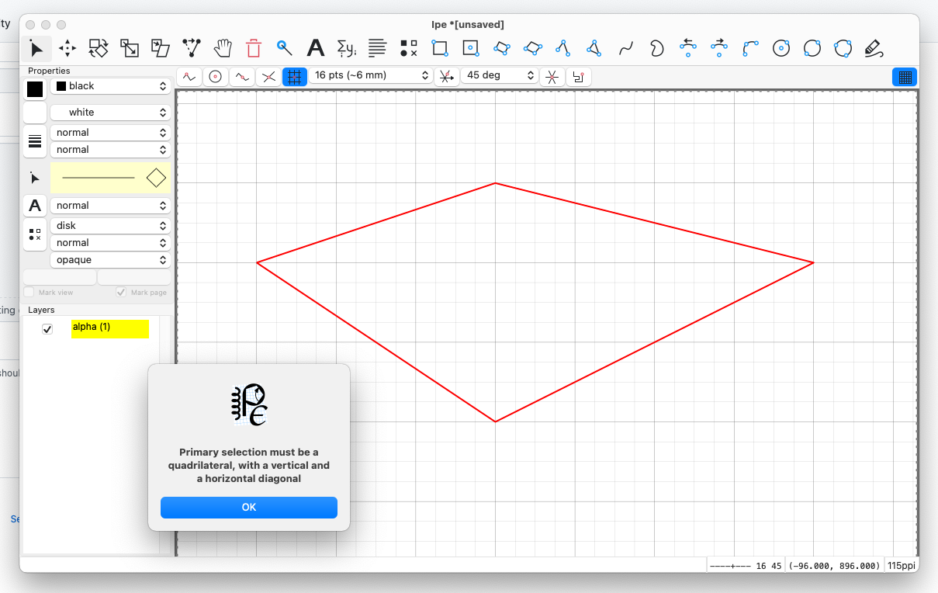This screenshot has width=938, height=593.
Task: Open the grid size 16 pts dropdown
Action: (371, 76)
